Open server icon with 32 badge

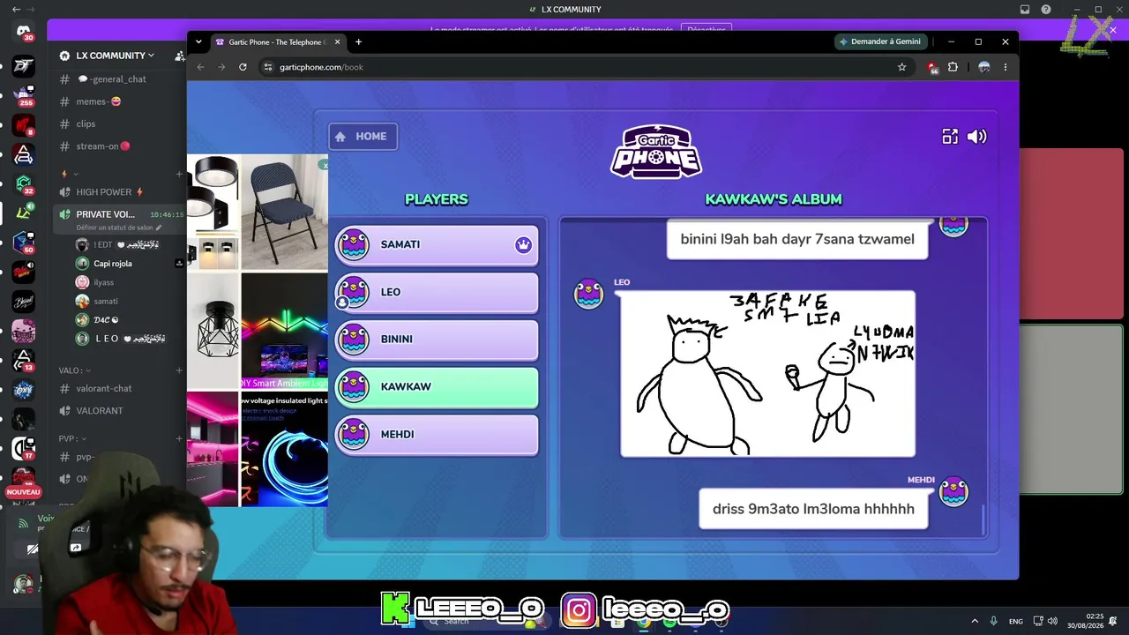pos(24,183)
